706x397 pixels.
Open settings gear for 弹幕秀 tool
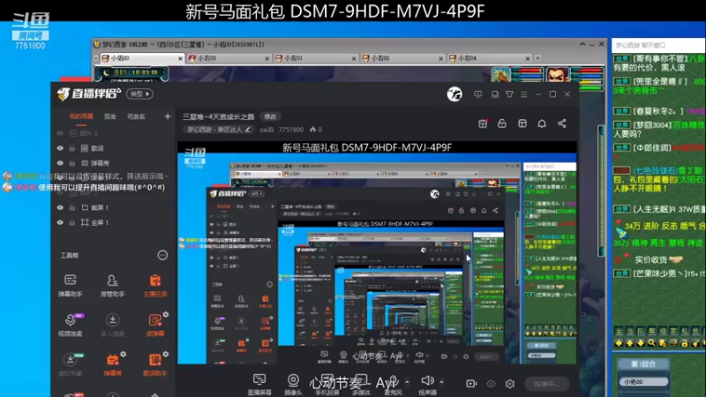click(124, 355)
